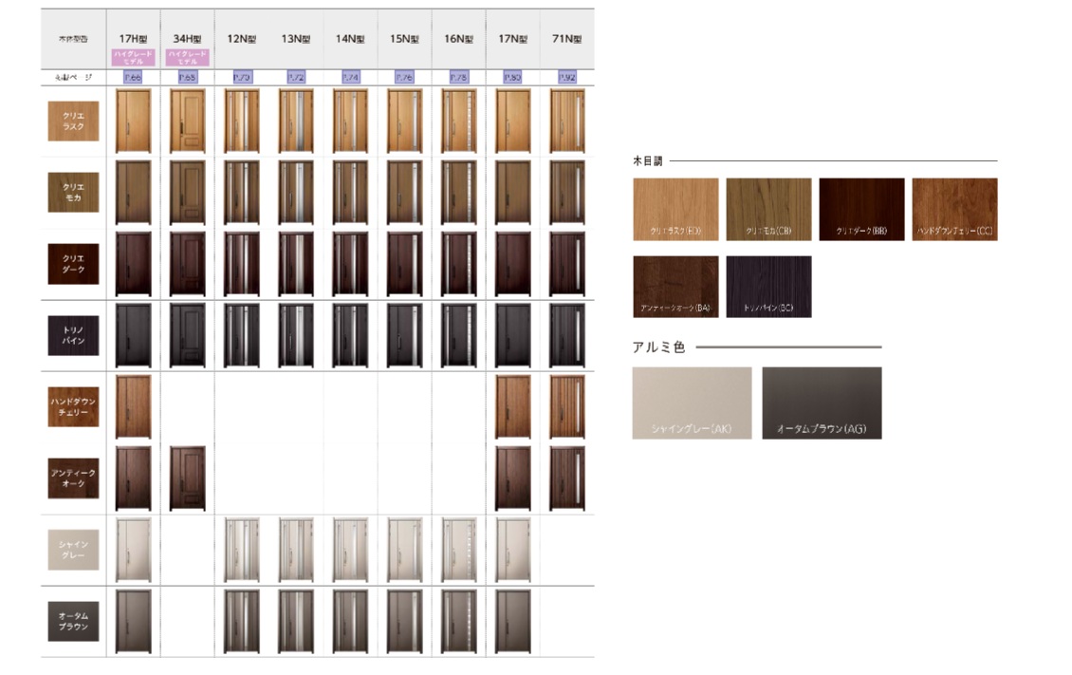Select the ハンドダウンチェリー(CC) wood grain swatch

954,210
